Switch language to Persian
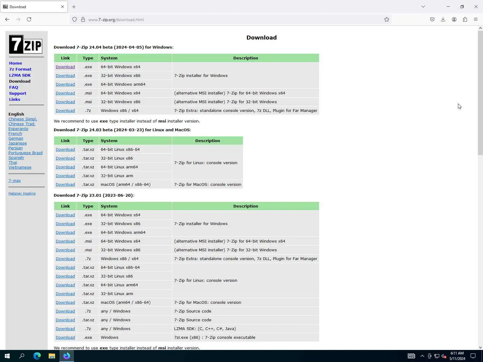This screenshot has height=362, width=483. [x=15, y=148]
